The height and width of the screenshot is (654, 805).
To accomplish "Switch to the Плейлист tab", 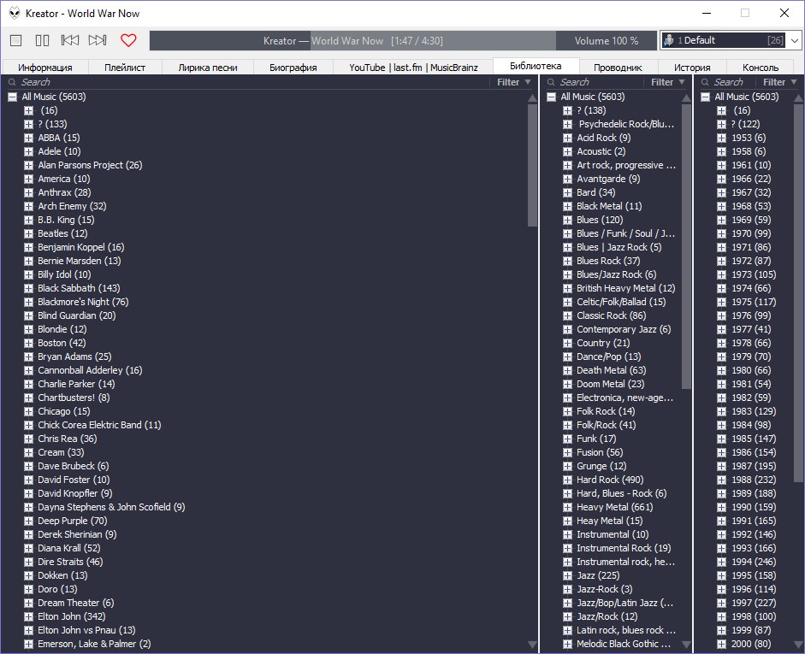I will coord(125,68).
